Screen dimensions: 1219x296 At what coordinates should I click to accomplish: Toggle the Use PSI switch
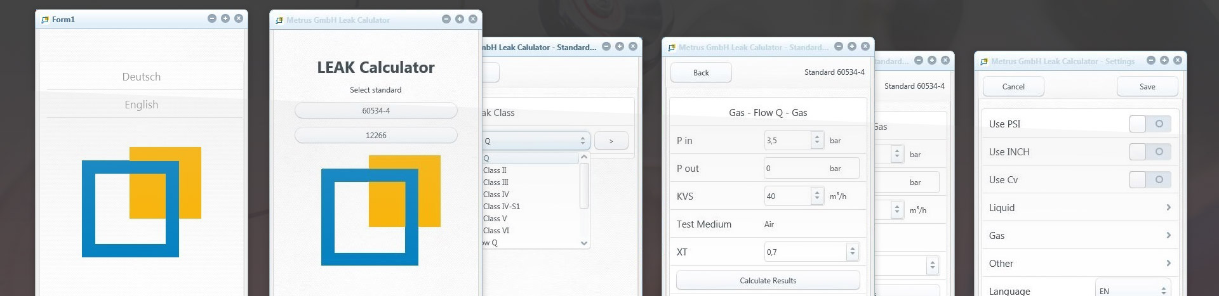[1150, 124]
